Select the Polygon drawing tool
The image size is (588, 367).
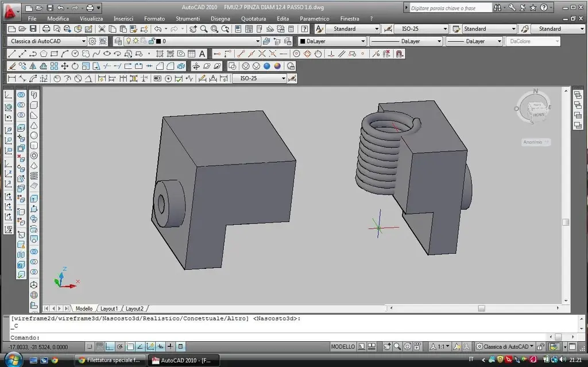[44, 53]
